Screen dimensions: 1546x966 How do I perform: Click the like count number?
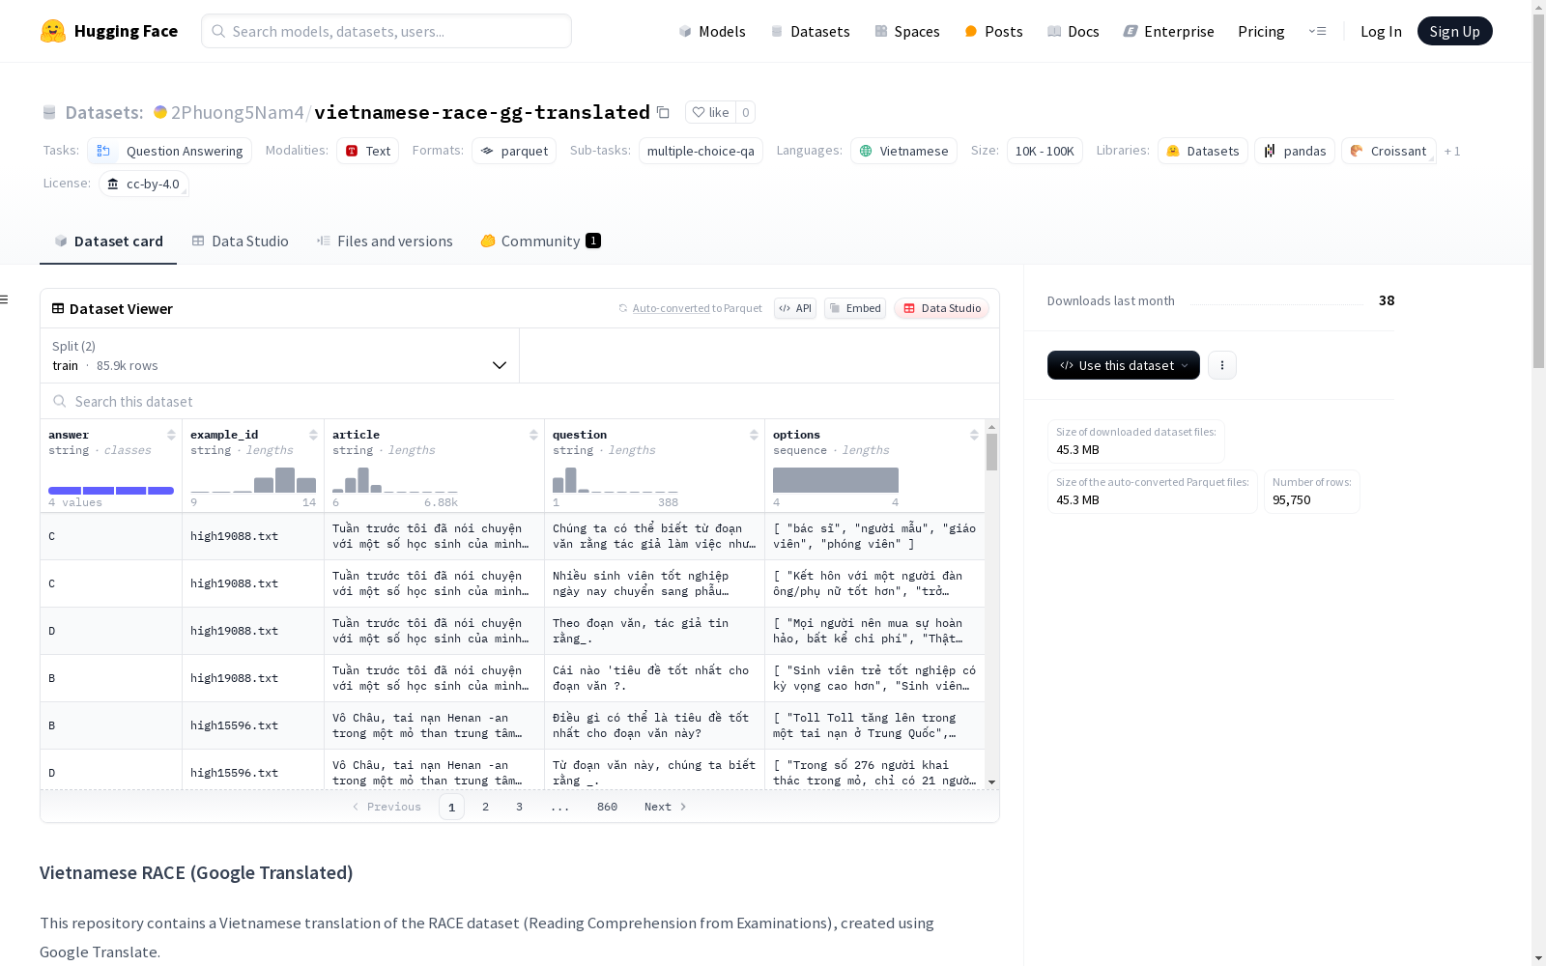coord(745,112)
